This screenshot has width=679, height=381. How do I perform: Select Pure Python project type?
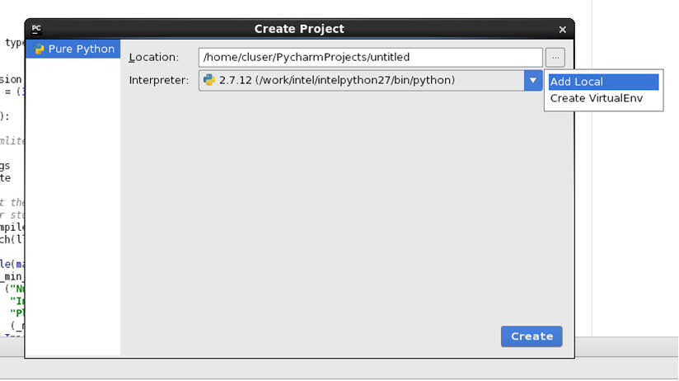coord(73,49)
